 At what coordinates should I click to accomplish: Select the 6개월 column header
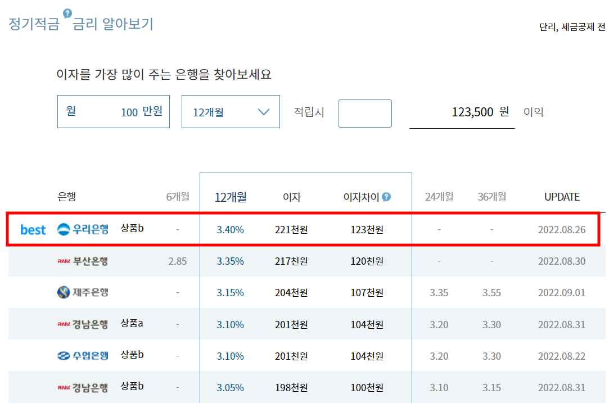click(178, 197)
